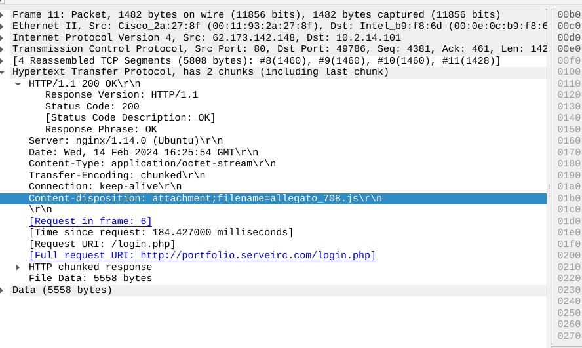Expand the Data (5558 bytes) section
Screen dimensions: 582x348
4,290
